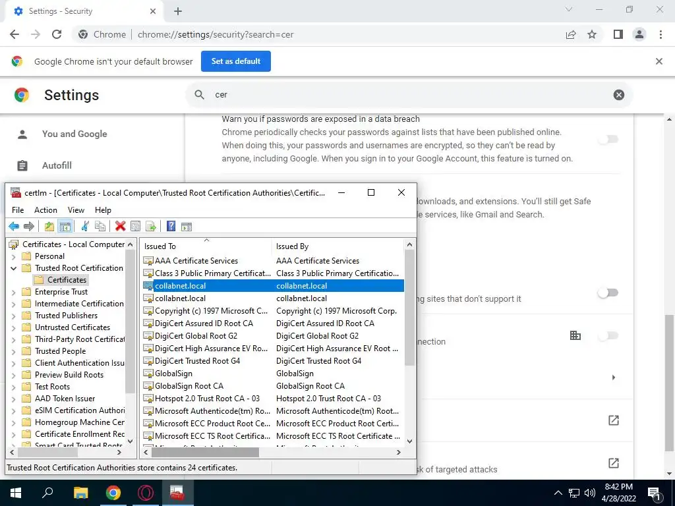Focus the Search settings field
Screen dimensions: 675x506
click(409, 95)
